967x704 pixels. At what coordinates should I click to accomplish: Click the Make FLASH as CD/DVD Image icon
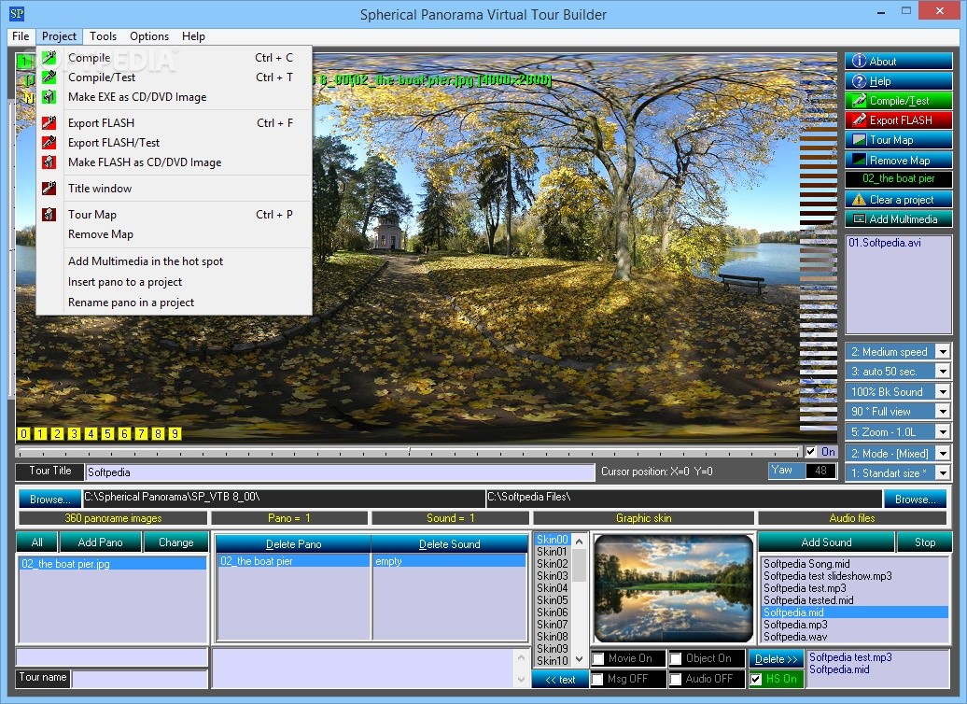pos(49,162)
